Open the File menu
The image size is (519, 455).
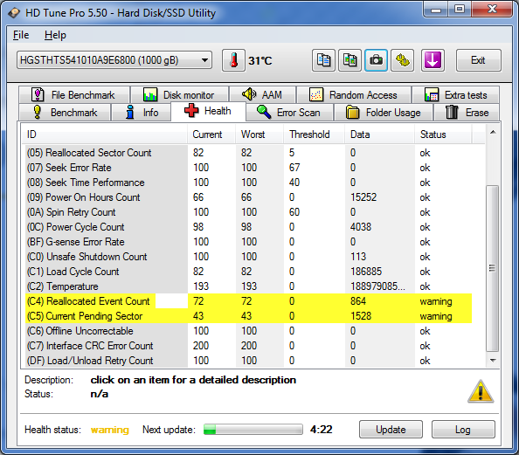coord(21,35)
